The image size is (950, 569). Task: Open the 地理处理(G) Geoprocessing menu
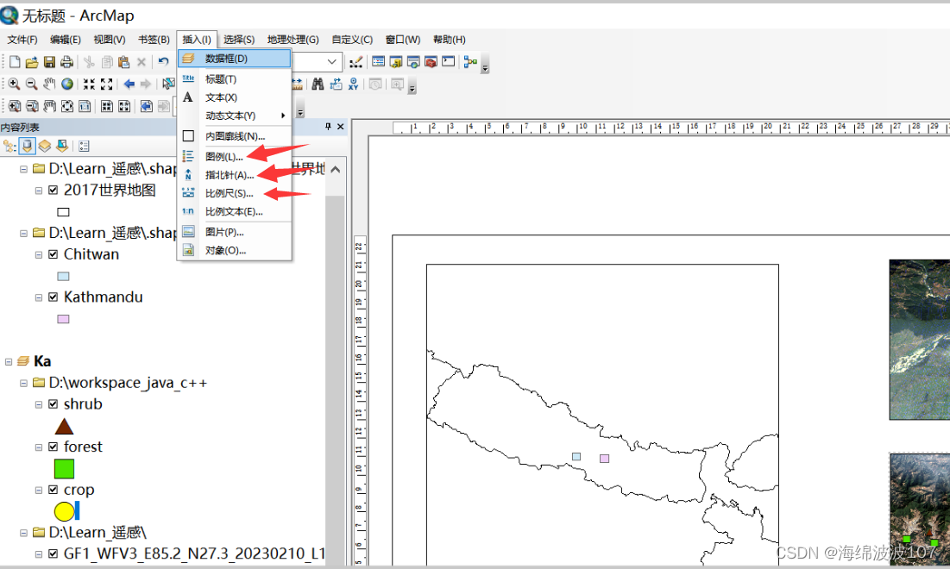pos(293,40)
